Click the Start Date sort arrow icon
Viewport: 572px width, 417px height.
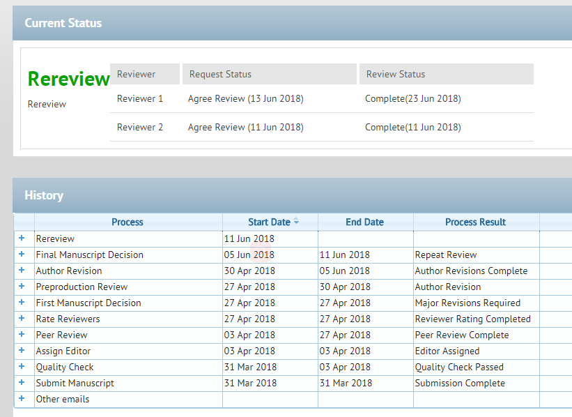point(296,222)
